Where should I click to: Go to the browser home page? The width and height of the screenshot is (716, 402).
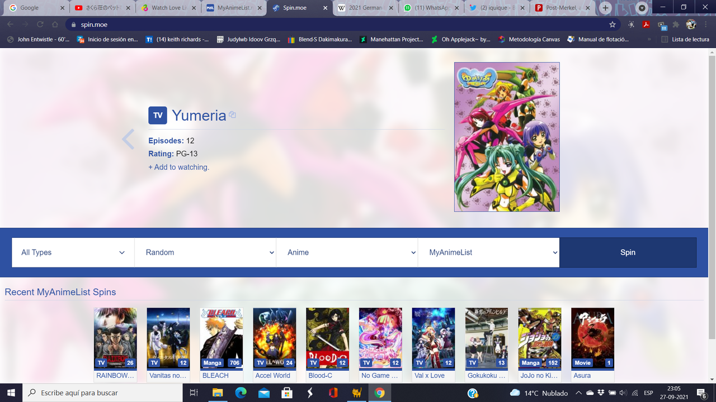pos(55,25)
